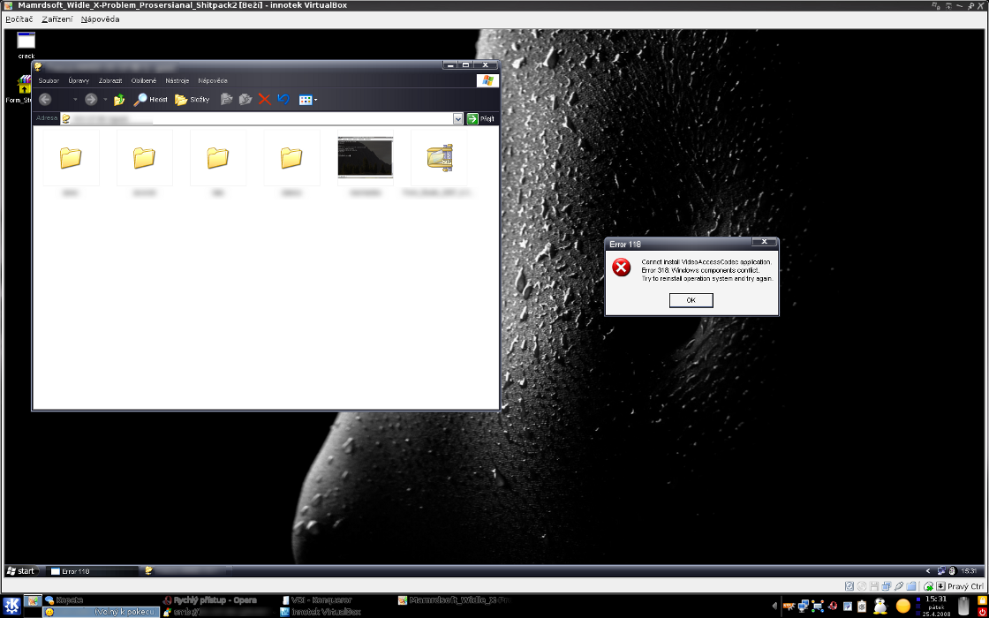Screen dimensions: 989x618
Task: Open the Back button history dropdown arrow
Action: coord(75,100)
